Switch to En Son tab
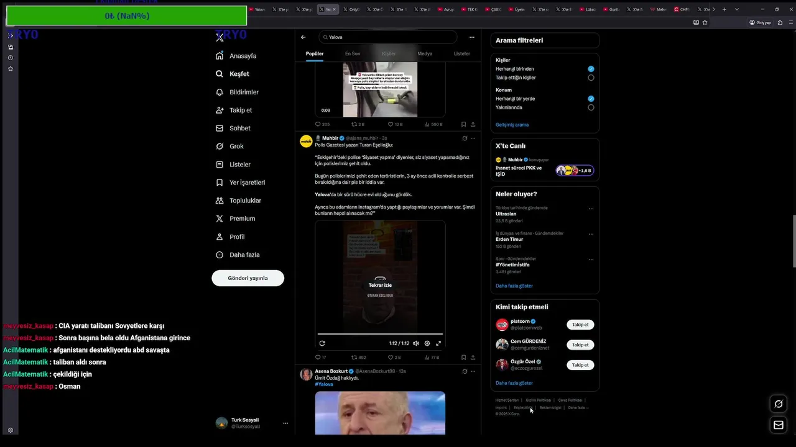The width and height of the screenshot is (796, 447). pos(353,54)
